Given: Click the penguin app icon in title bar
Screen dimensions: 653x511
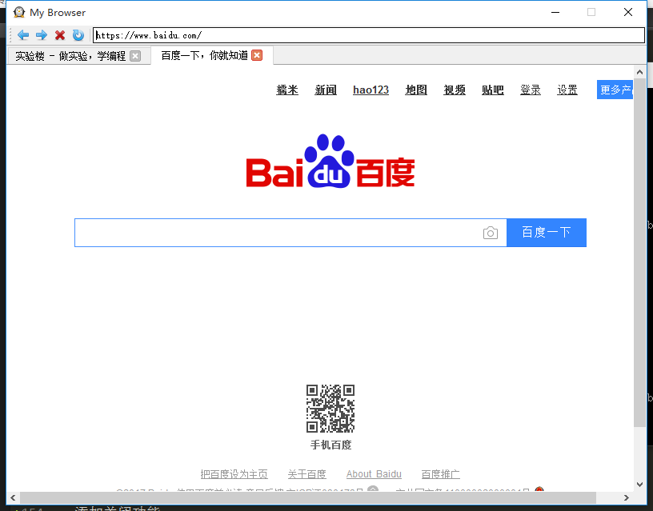Looking at the screenshot, I should pyautogui.click(x=18, y=12).
